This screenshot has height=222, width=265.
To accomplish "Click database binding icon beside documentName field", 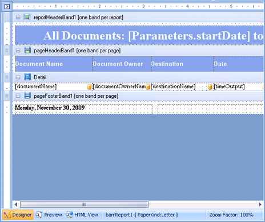I will point(89,87).
